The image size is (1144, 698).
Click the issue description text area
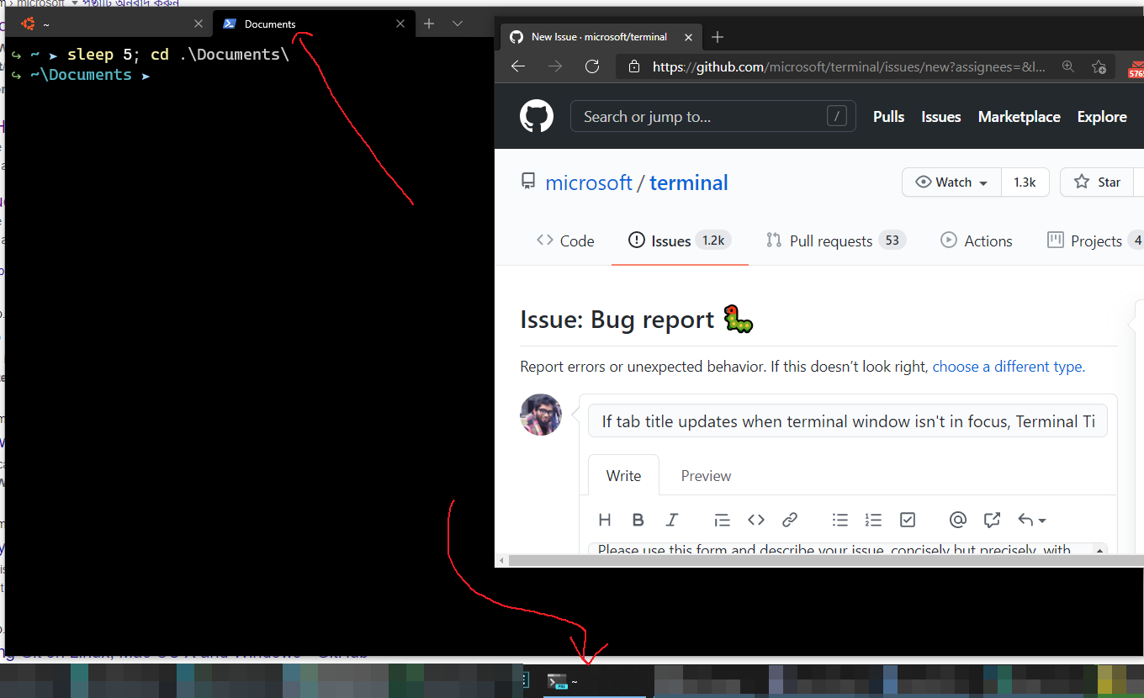841,549
